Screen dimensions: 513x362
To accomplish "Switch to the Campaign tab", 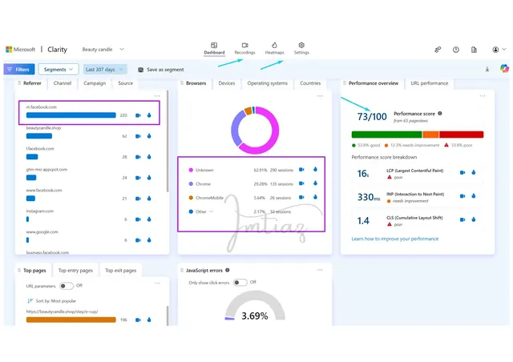I will coord(95,83).
